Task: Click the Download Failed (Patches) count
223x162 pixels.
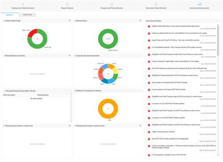Action: pos(156,4)
